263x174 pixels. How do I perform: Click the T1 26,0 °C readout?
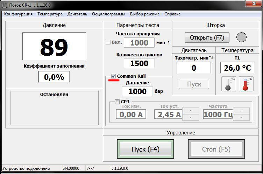tap(237, 68)
